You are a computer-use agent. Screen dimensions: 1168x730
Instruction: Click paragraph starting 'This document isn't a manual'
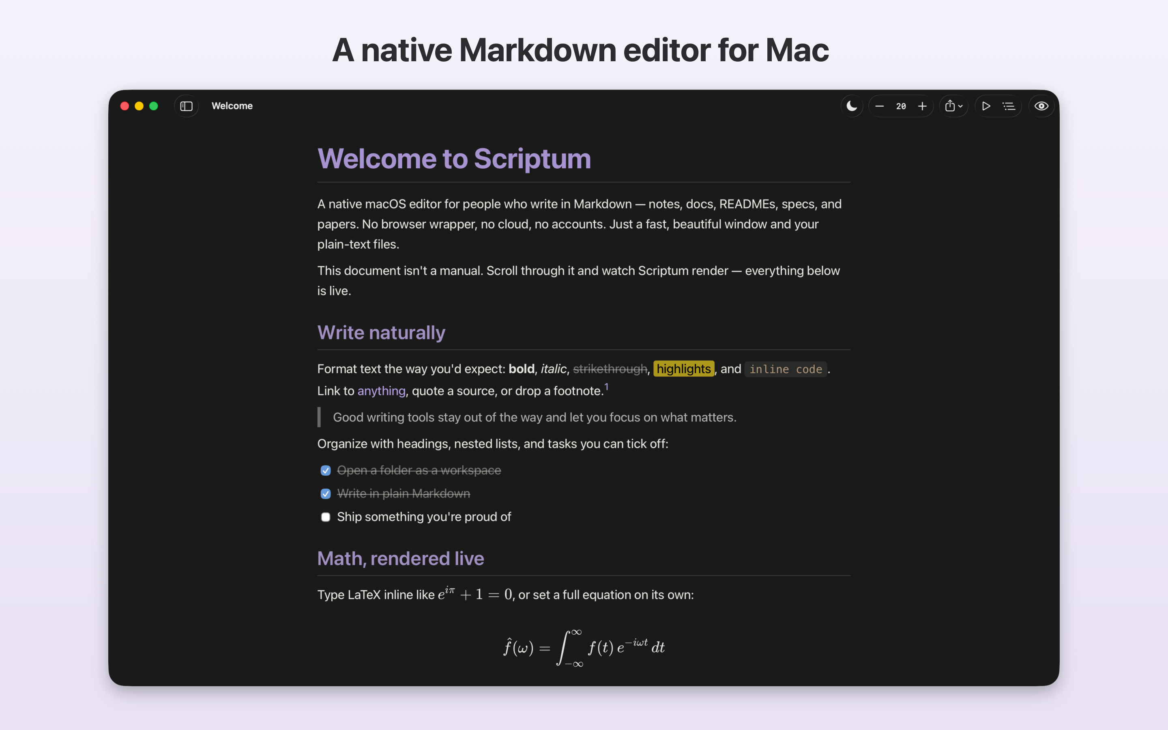pos(579,281)
